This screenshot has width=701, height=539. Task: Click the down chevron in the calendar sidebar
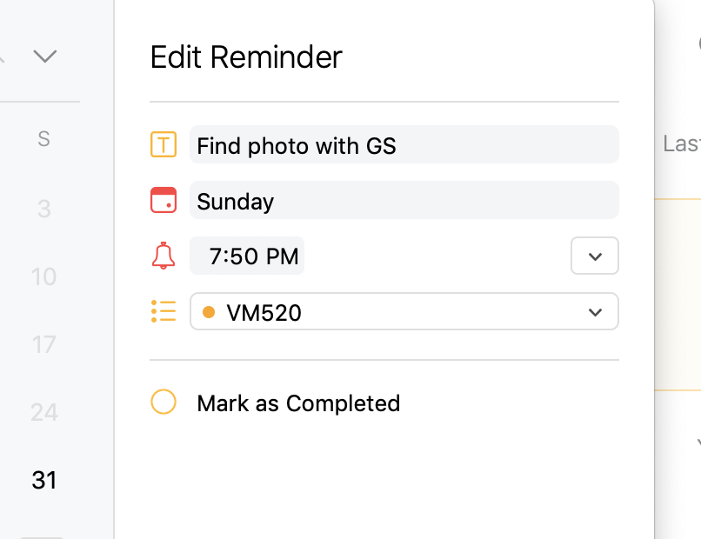45,57
